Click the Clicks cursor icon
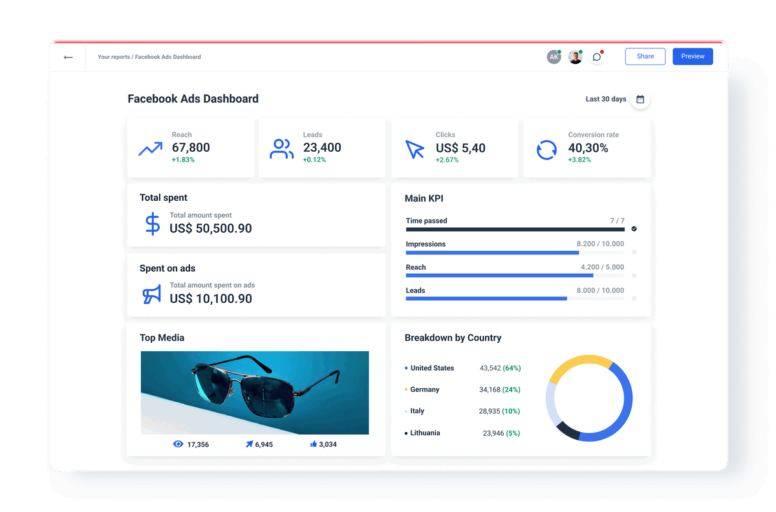776x512 pixels. click(414, 149)
